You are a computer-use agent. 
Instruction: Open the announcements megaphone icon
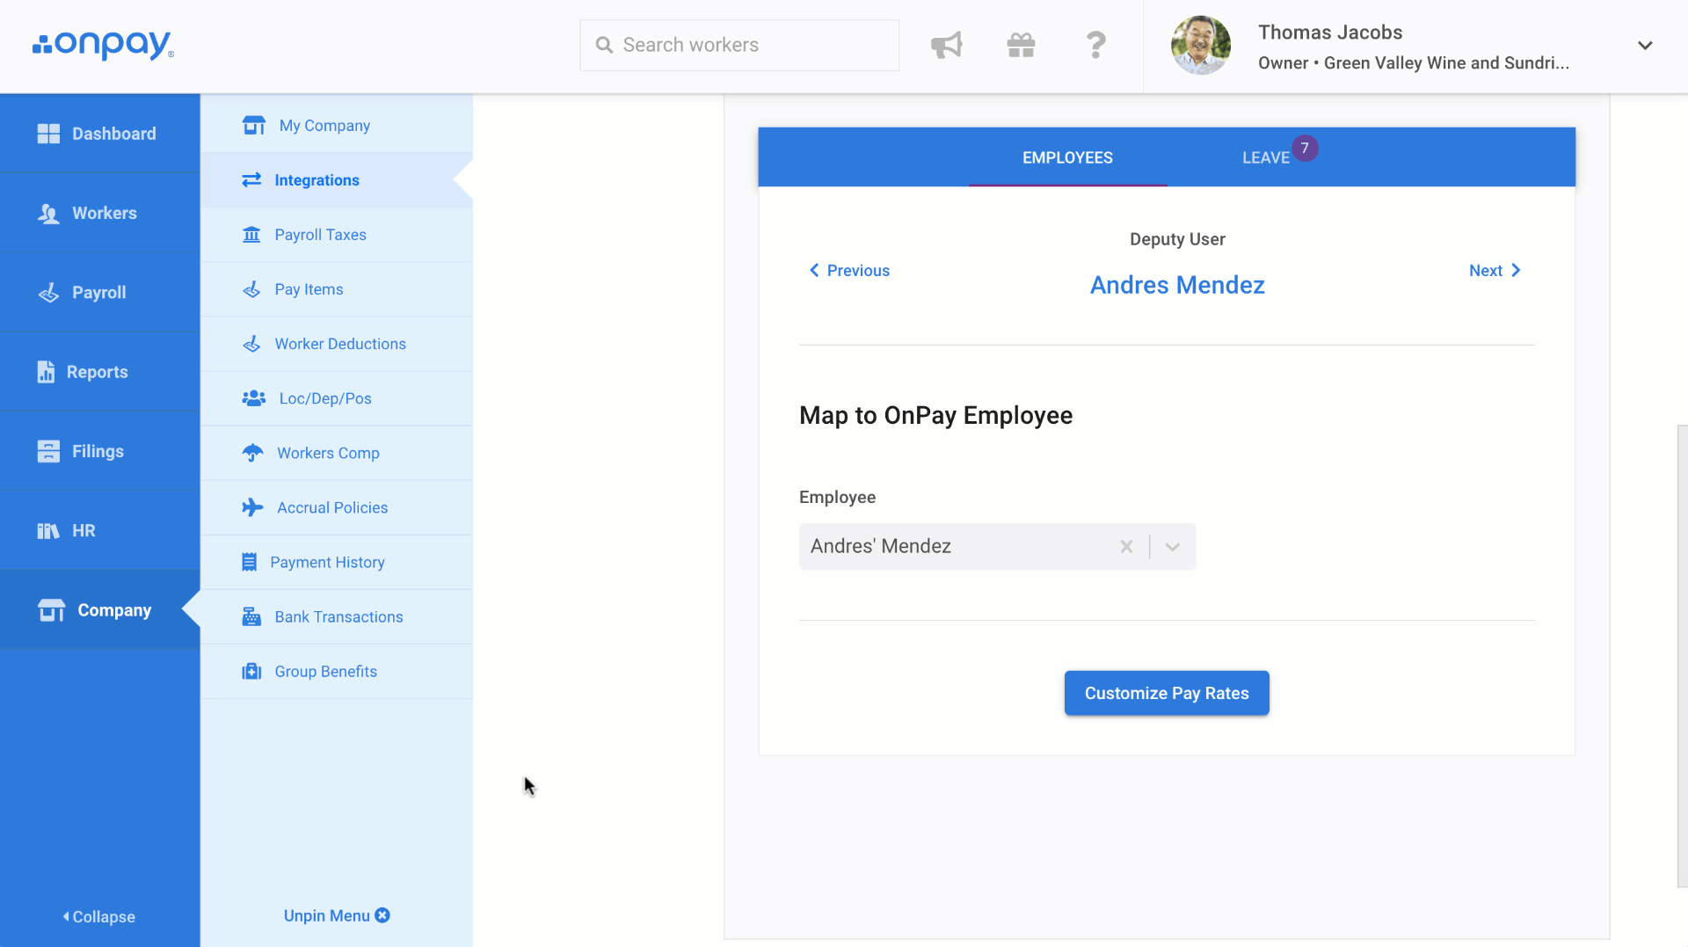(947, 45)
